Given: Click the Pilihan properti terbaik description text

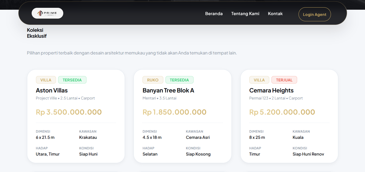Looking at the screenshot, I should click(132, 53).
